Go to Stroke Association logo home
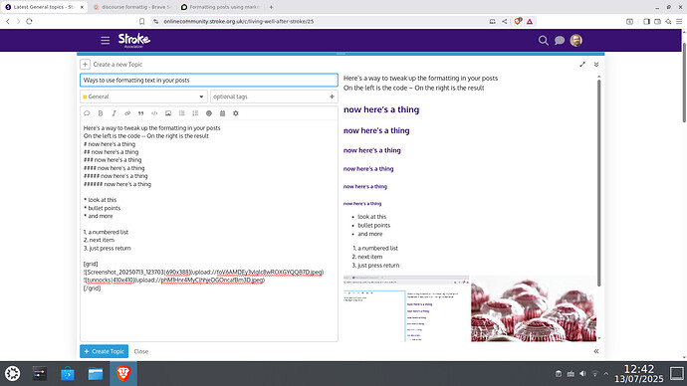The height and width of the screenshot is (386, 687). point(134,40)
